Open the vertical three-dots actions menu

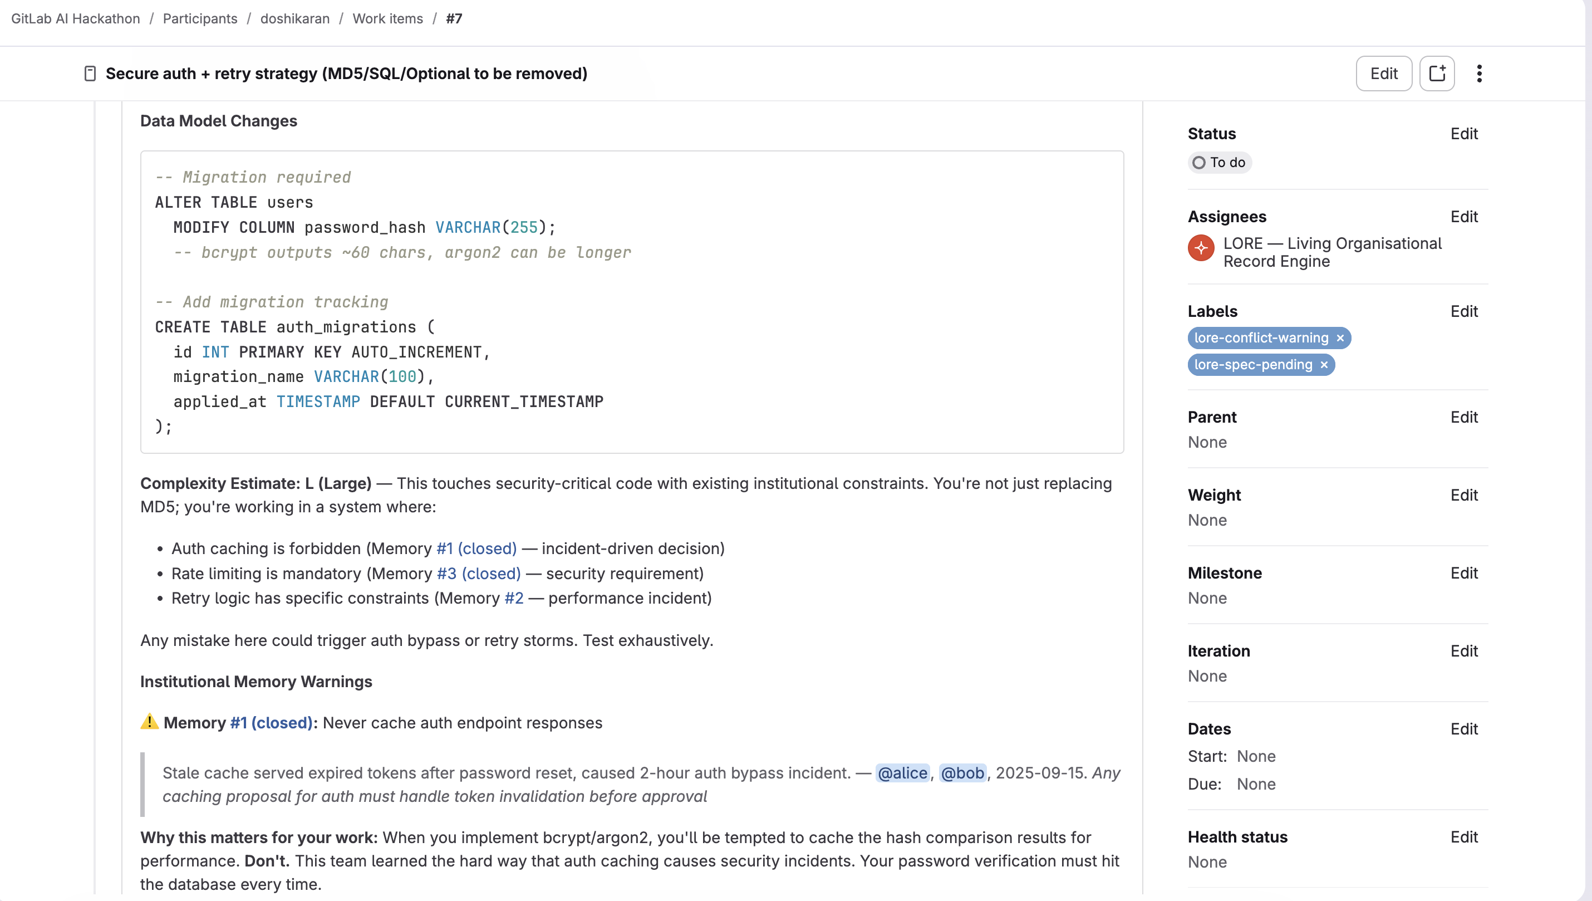click(1479, 74)
